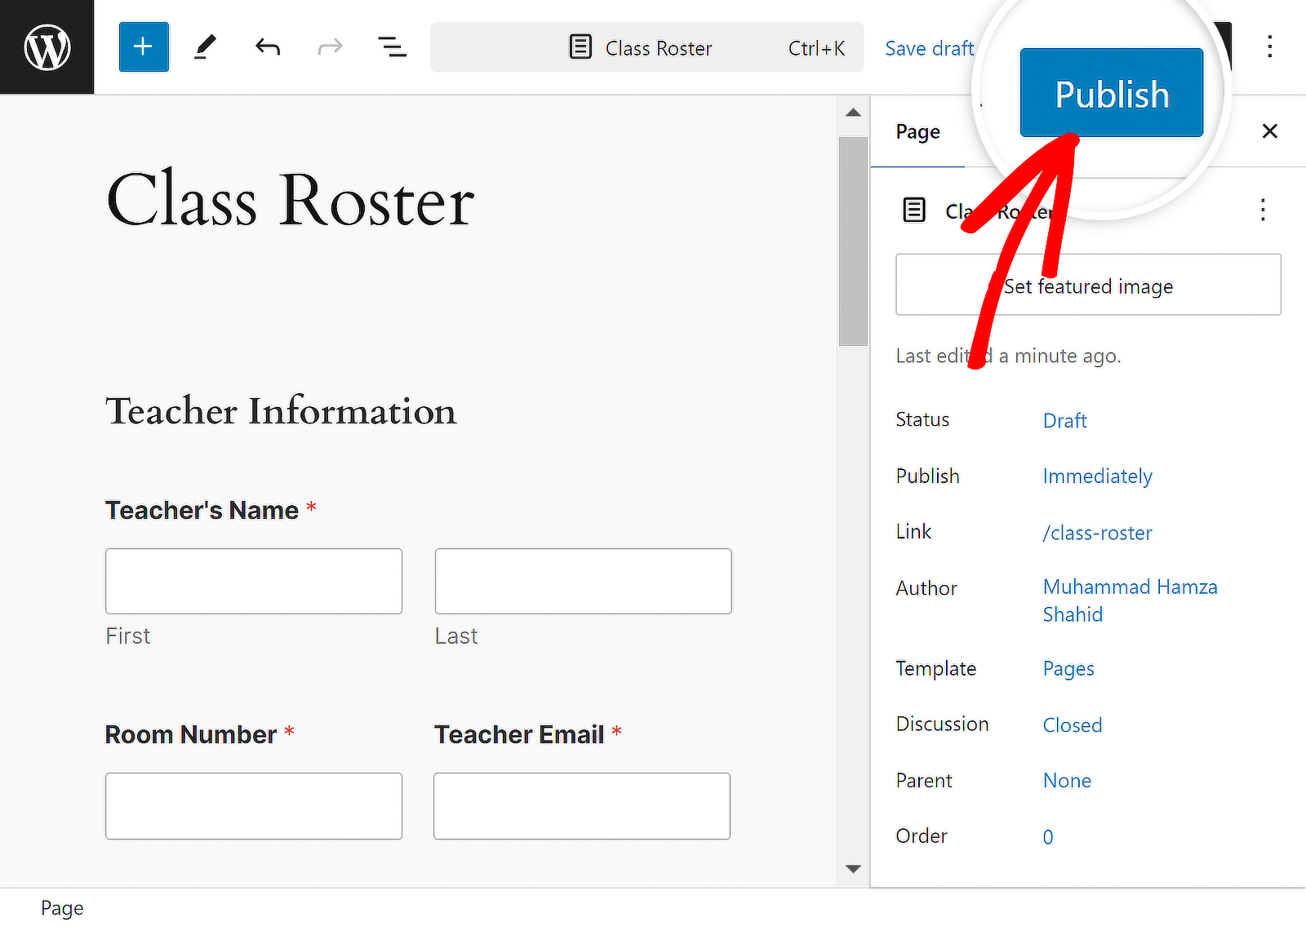The height and width of the screenshot is (926, 1306).
Task: Open the /class-roster permalink
Action: click(1097, 533)
